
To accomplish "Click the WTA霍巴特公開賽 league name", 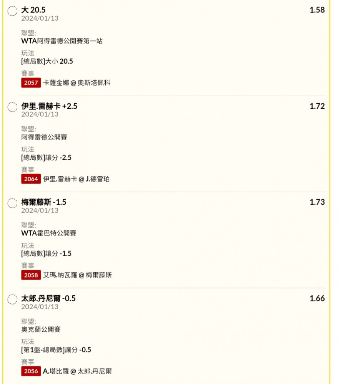I will click(49, 233).
